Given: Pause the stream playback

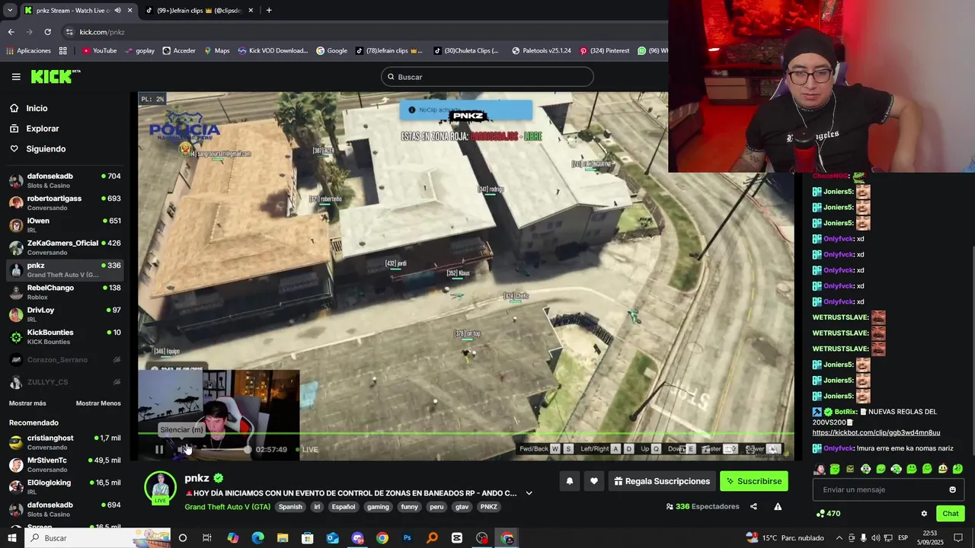Looking at the screenshot, I should point(159,449).
